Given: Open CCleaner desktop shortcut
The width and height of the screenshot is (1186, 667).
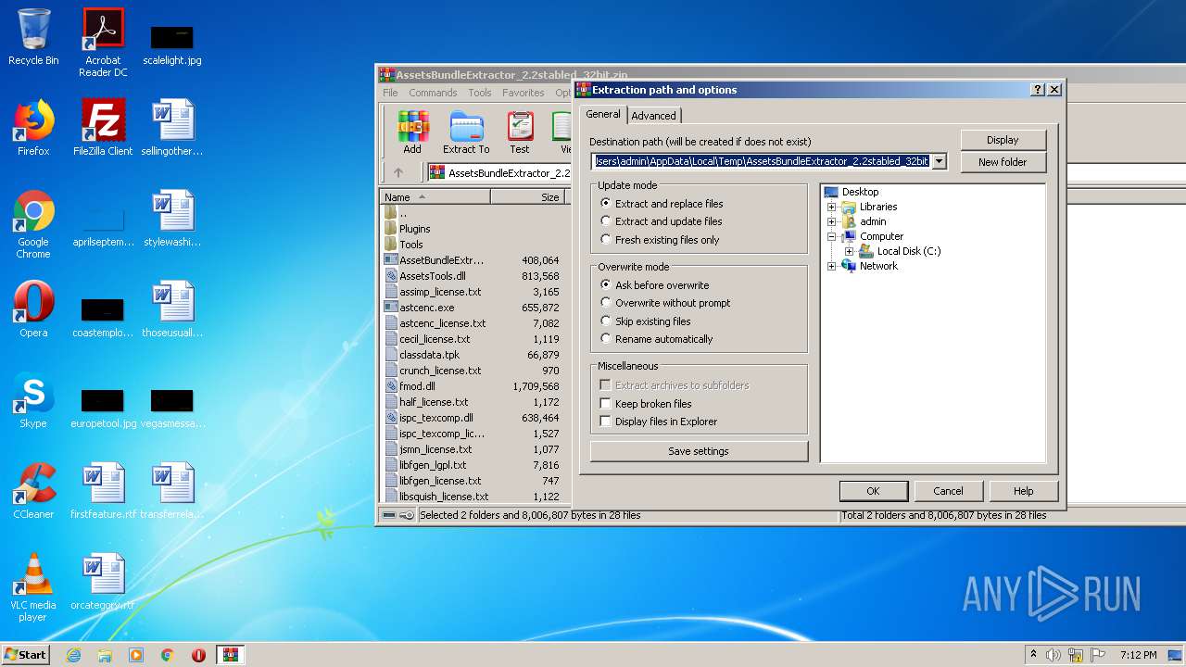Looking at the screenshot, I should click(33, 491).
